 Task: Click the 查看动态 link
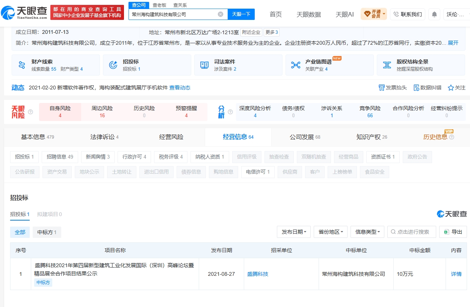[x=180, y=88]
